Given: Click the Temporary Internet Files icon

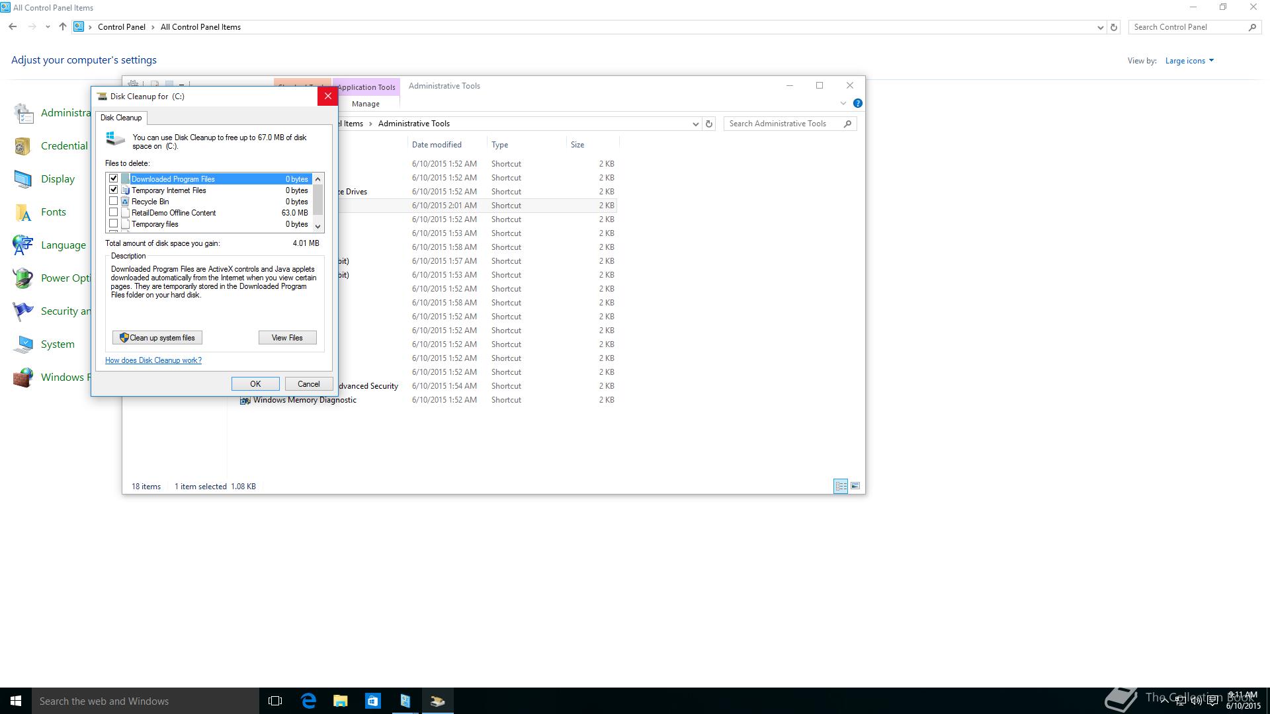Looking at the screenshot, I should [125, 190].
